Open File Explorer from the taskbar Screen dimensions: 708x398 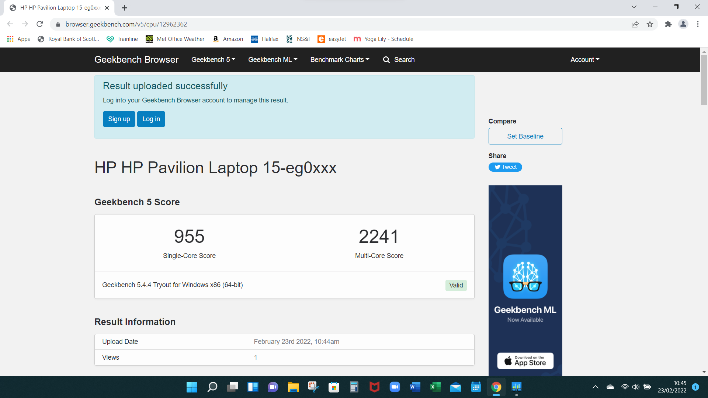click(294, 387)
